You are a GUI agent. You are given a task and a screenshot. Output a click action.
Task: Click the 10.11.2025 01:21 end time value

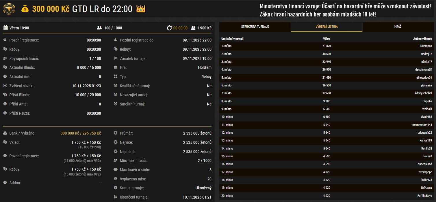click(197, 197)
